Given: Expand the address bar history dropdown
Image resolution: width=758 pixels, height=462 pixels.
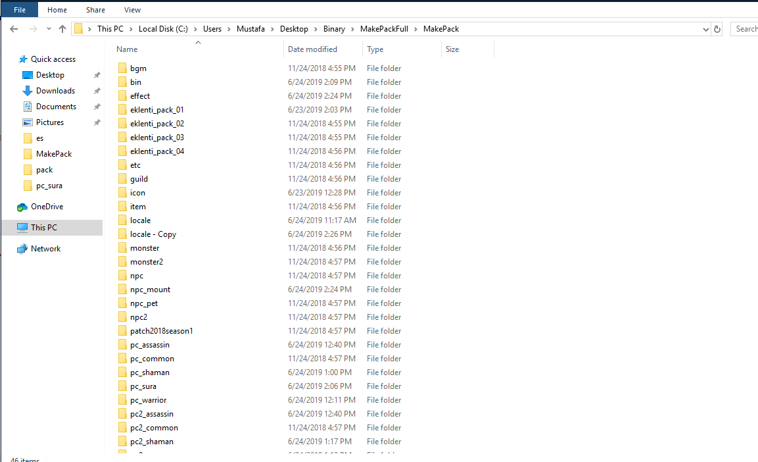Looking at the screenshot, I should pos(706,29).
